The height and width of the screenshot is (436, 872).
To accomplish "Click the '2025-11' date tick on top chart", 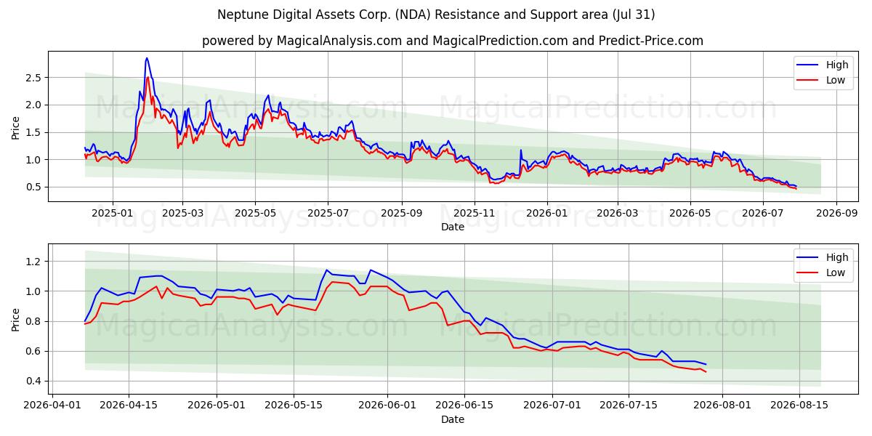I will [x=474, y=213].
